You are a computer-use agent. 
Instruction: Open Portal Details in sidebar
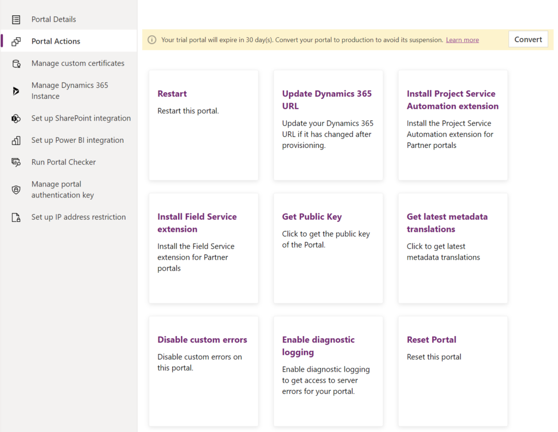69,19
